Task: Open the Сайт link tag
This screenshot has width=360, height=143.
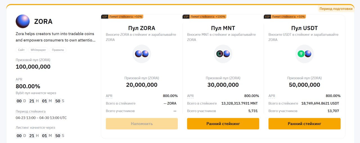Action: [21, 50]
